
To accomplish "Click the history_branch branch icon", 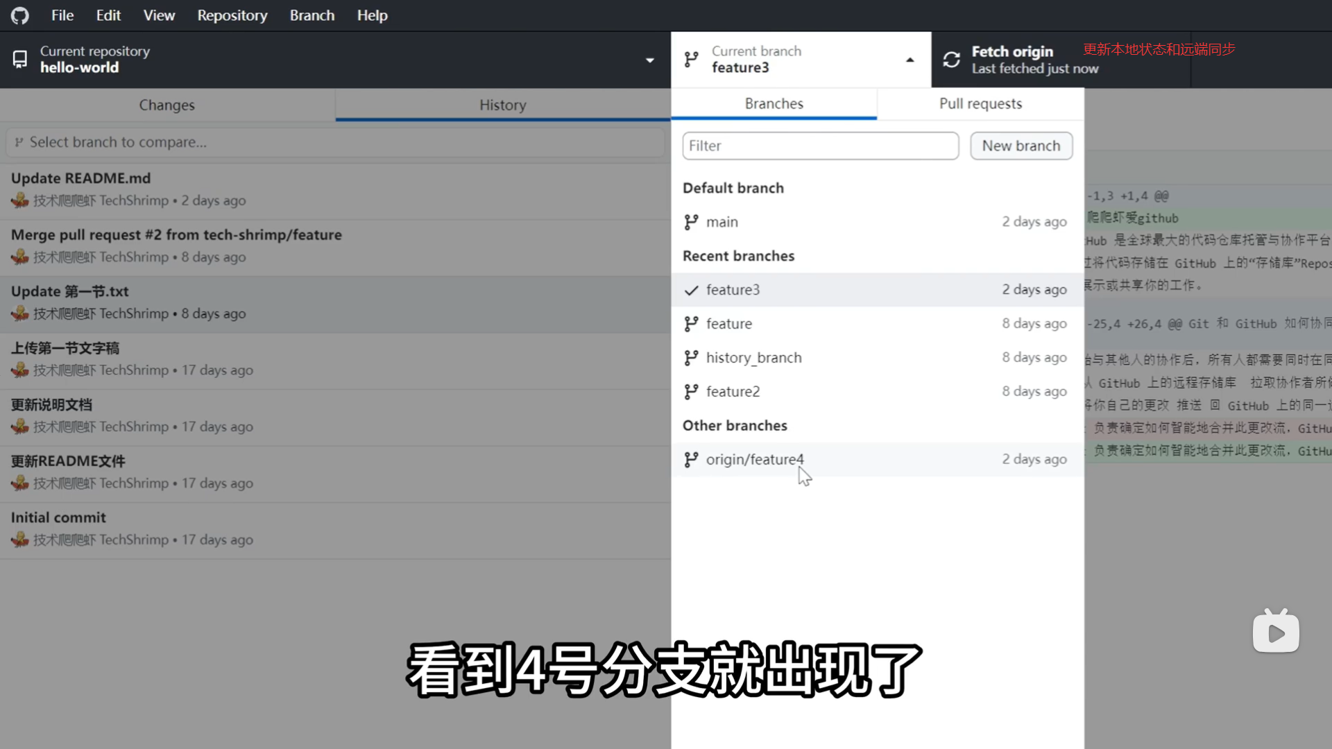I will 691,358.
